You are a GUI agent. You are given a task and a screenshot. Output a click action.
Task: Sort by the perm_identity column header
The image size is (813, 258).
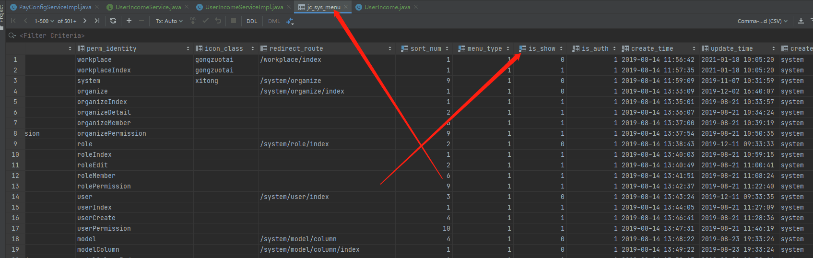[111, 48]
